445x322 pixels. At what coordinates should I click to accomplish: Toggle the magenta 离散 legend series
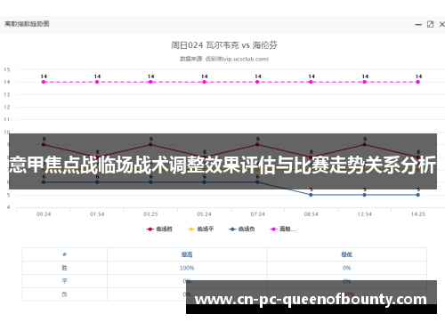coord(283,229)
